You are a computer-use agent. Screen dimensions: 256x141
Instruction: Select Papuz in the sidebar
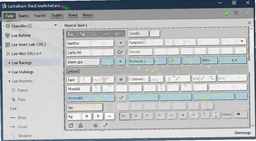click(22, 90)
